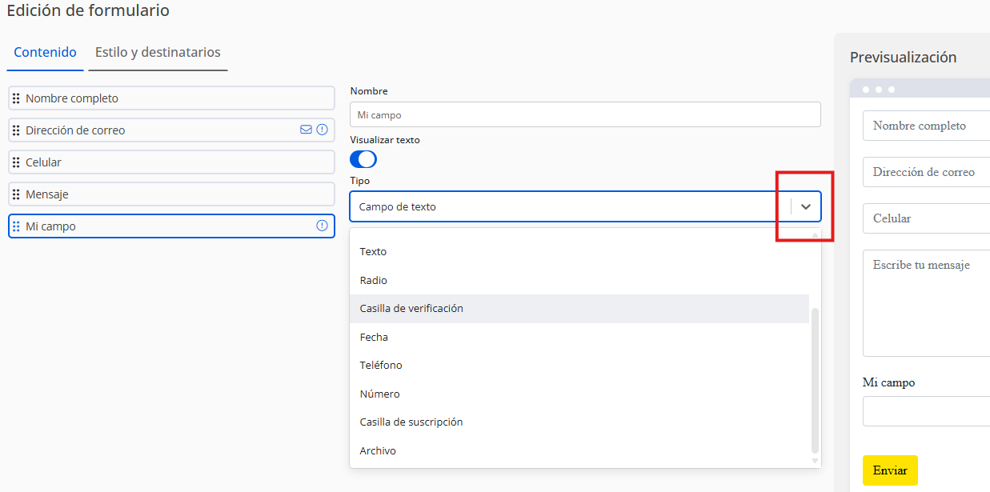Collapse the Tipo dropdown with chevron arrow

pos(806,206)
